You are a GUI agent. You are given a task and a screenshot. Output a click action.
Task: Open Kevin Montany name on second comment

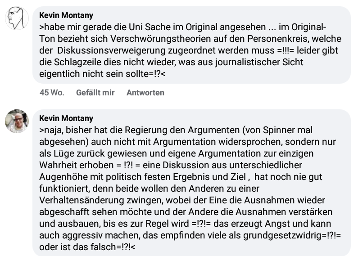66,118
